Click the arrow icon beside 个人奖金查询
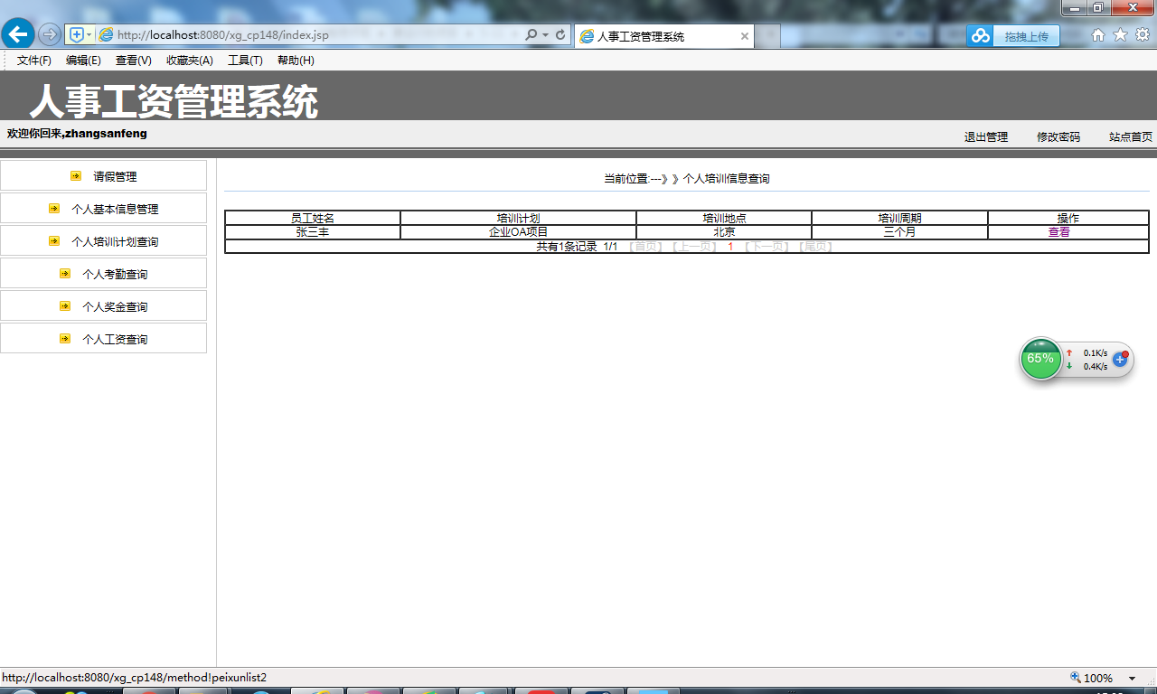 coord(65,305)
